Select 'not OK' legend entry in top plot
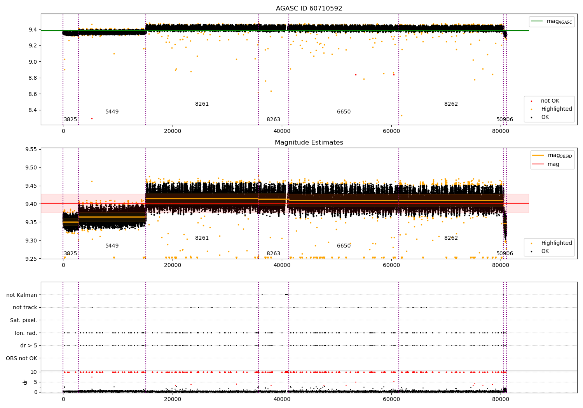583x408 pixels. click(x=550, y=101)
